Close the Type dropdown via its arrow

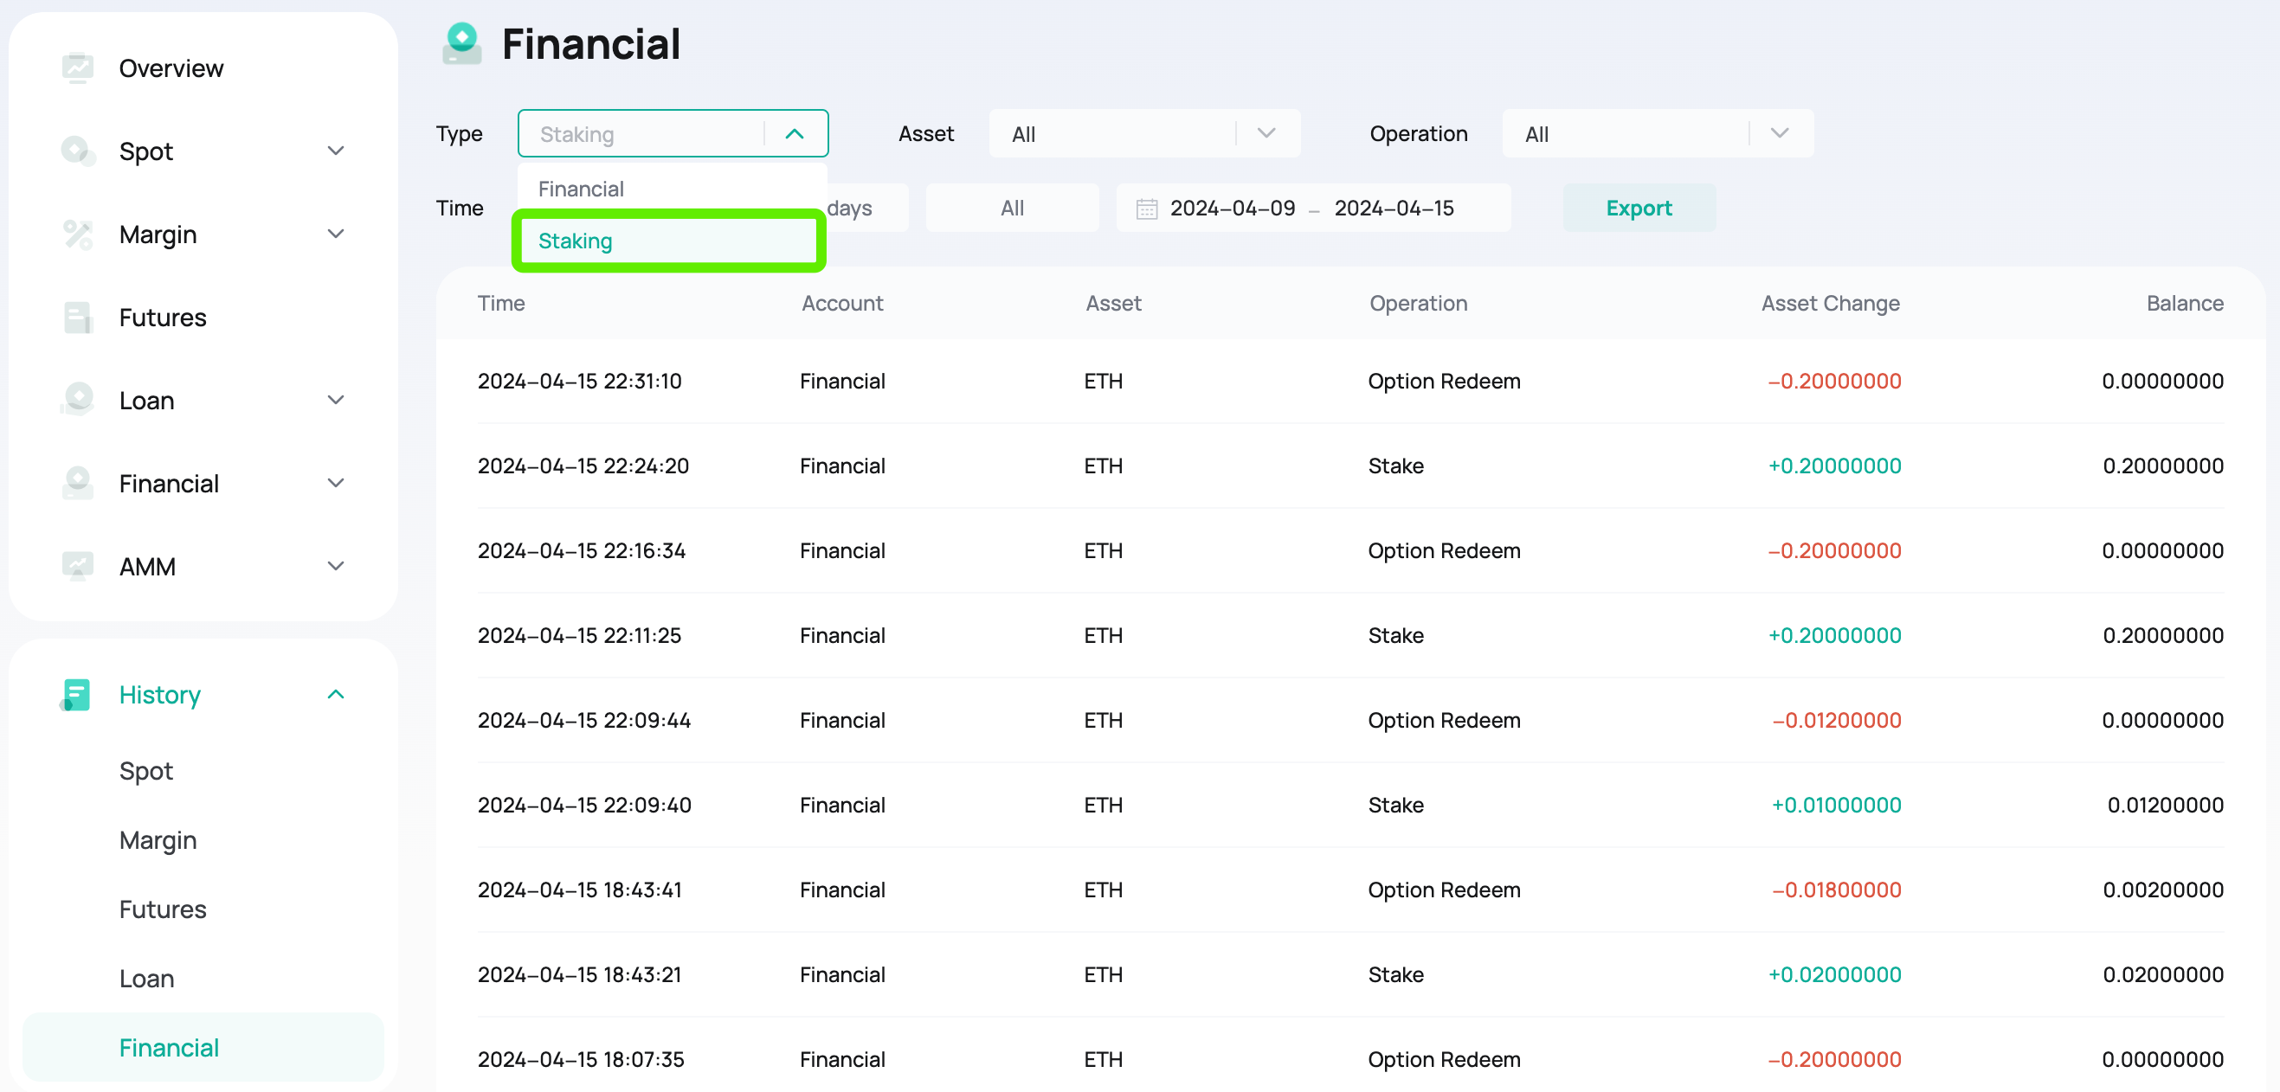pos(794,133)
